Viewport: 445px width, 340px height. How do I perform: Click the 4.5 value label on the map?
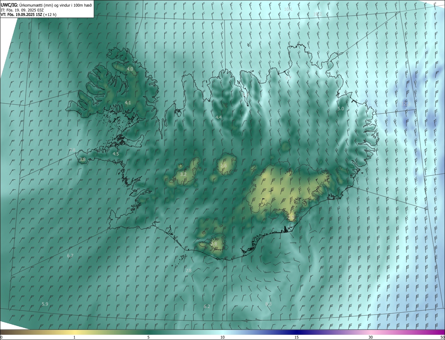tap(115, 154)
